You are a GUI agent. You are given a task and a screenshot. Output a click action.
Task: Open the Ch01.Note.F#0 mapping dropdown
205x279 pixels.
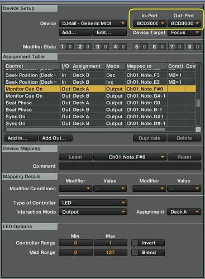tap(130, 157)
